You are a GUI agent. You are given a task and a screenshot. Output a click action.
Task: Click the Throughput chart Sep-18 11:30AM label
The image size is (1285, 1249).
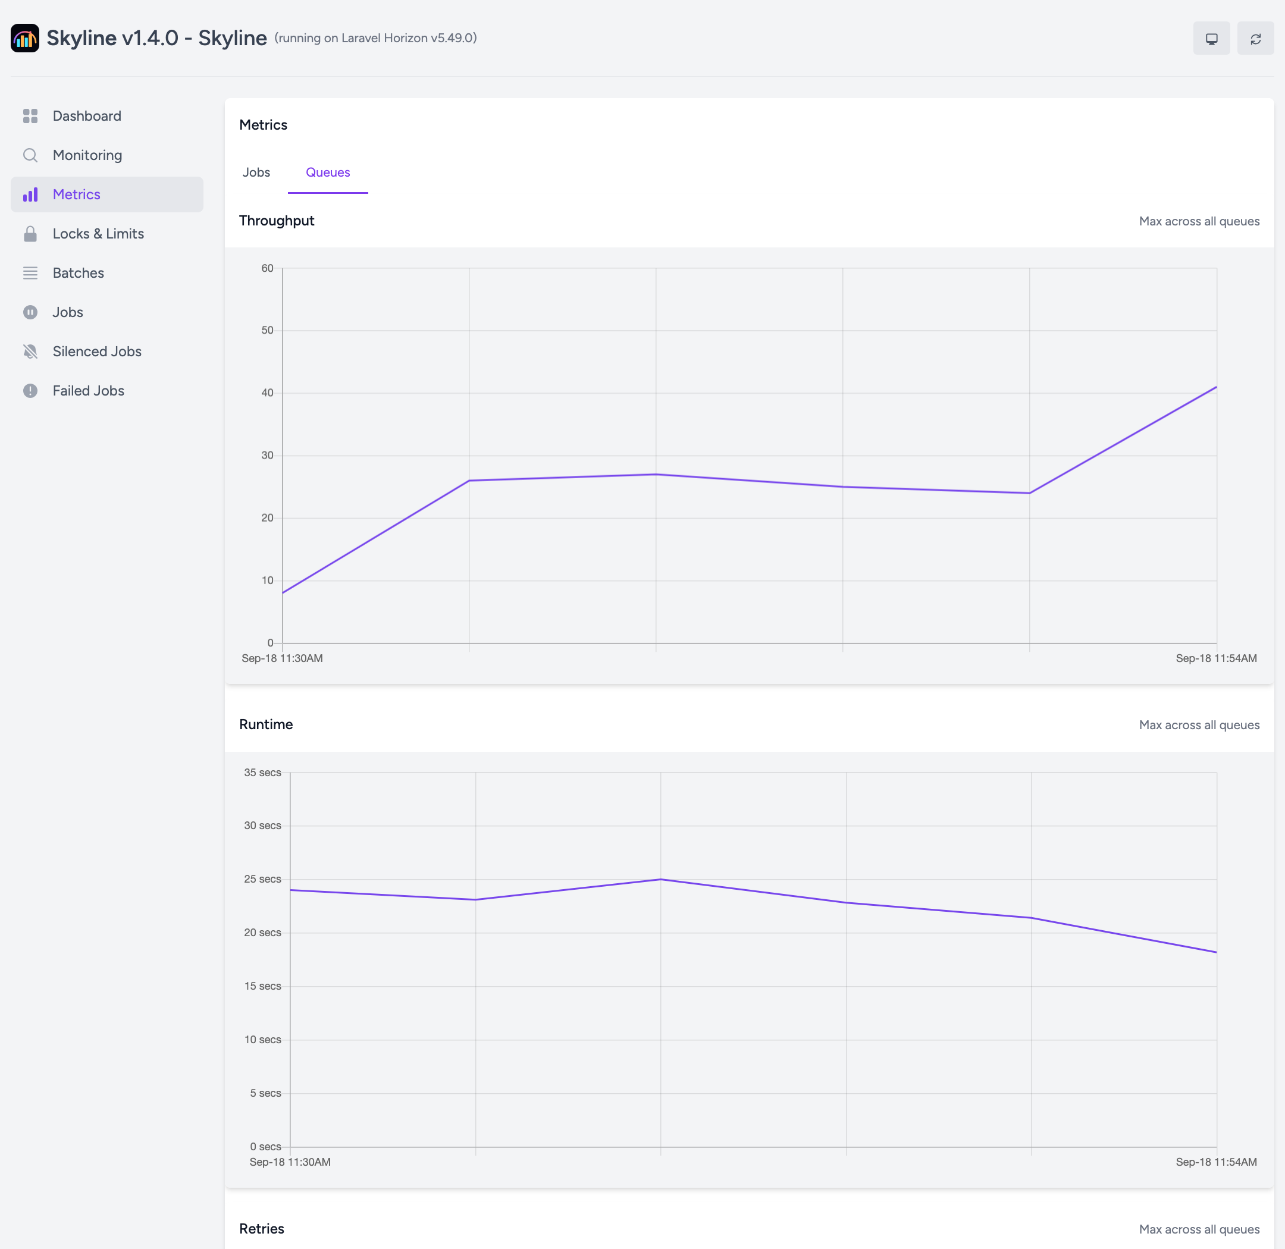[282, 658]
